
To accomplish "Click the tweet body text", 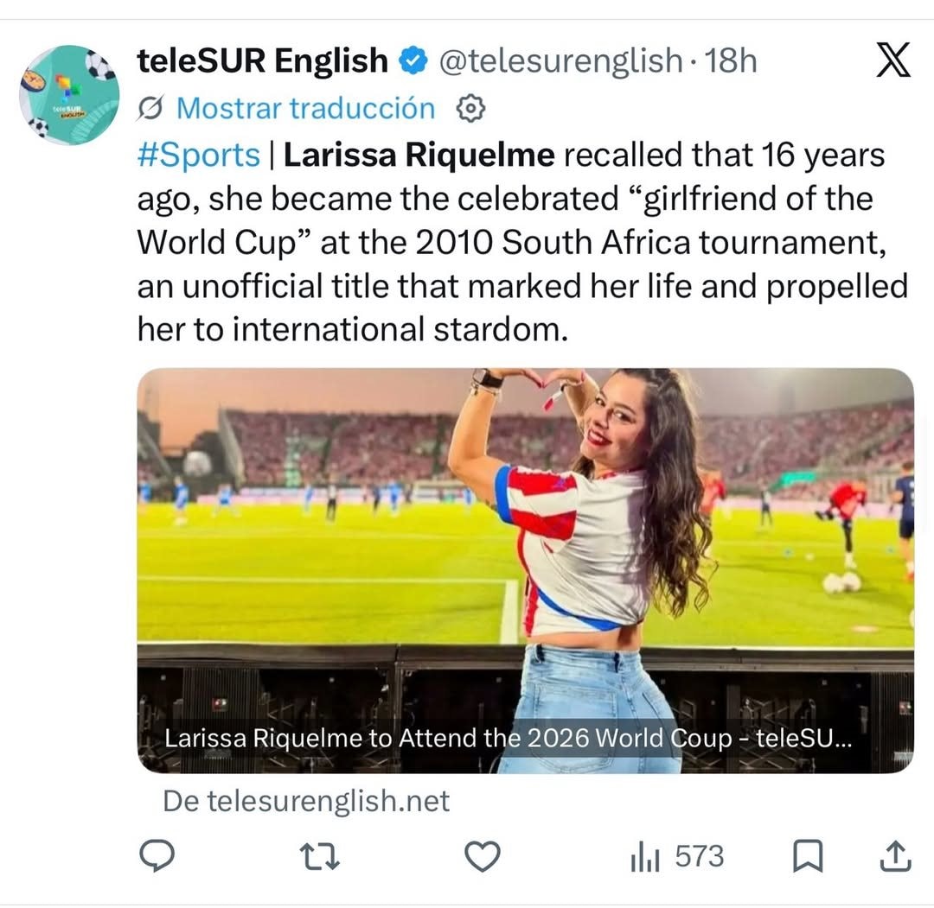I will pyautogui.click(x=522, y=242).
